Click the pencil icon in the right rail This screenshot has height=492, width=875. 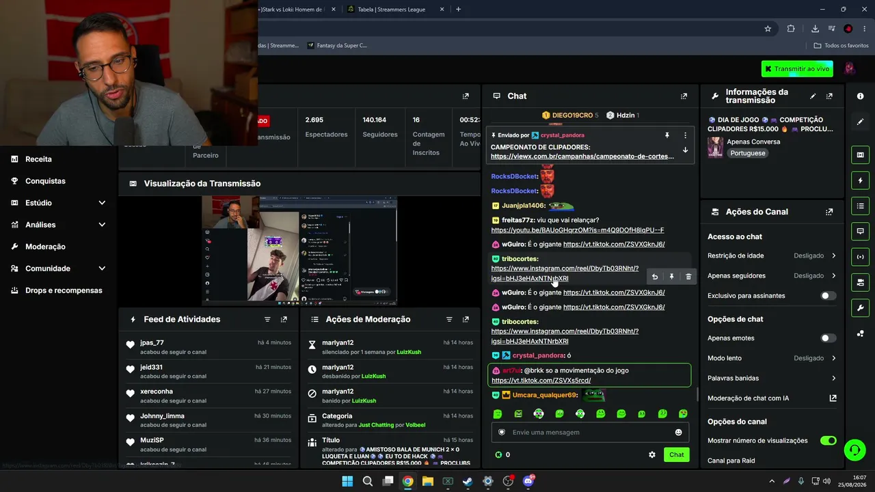coord(860,122)
